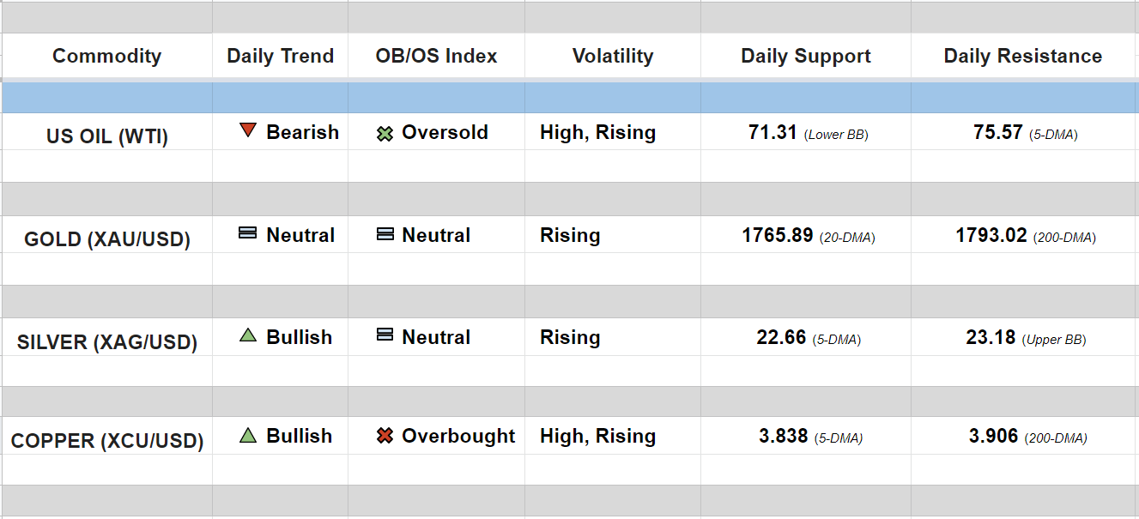Image resolution: width=1139 pixels, height=519 pixels.
Task: Select Gold's 1765.89 daily support value
Action: coord(778,236)
